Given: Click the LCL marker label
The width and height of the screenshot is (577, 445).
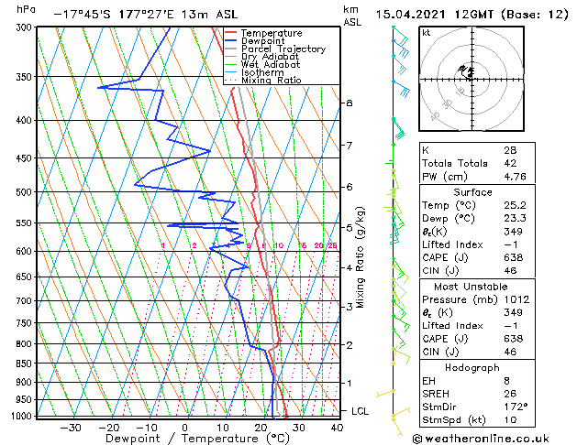Looking at the screenshot, I should 360,411.
